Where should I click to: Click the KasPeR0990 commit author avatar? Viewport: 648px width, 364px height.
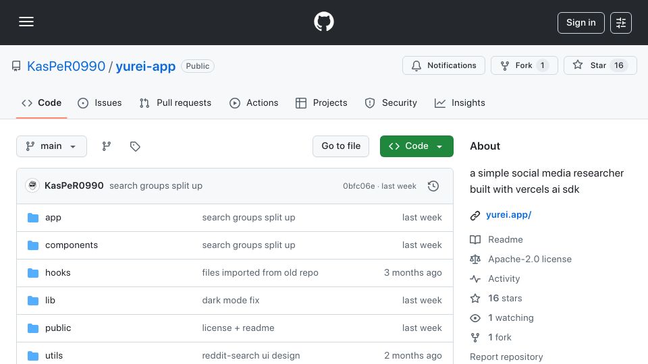point(32,186)
